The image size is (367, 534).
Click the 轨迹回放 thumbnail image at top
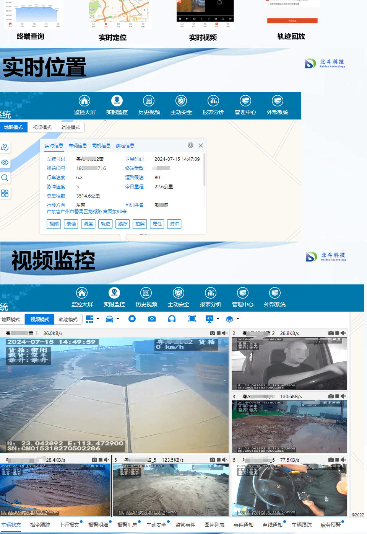[x=292, y=13]
